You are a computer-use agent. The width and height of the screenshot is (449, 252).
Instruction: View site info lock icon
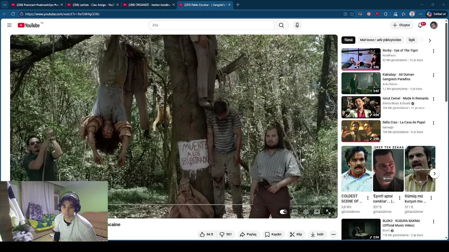tap(21, 14)
